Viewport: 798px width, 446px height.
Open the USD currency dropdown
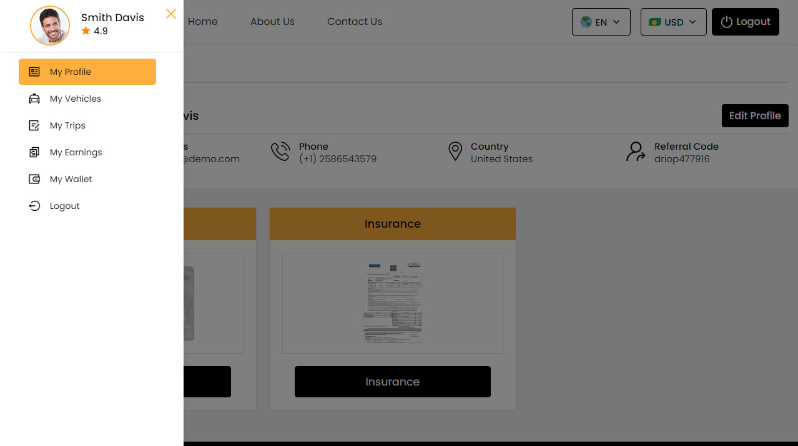click(673, 21)
